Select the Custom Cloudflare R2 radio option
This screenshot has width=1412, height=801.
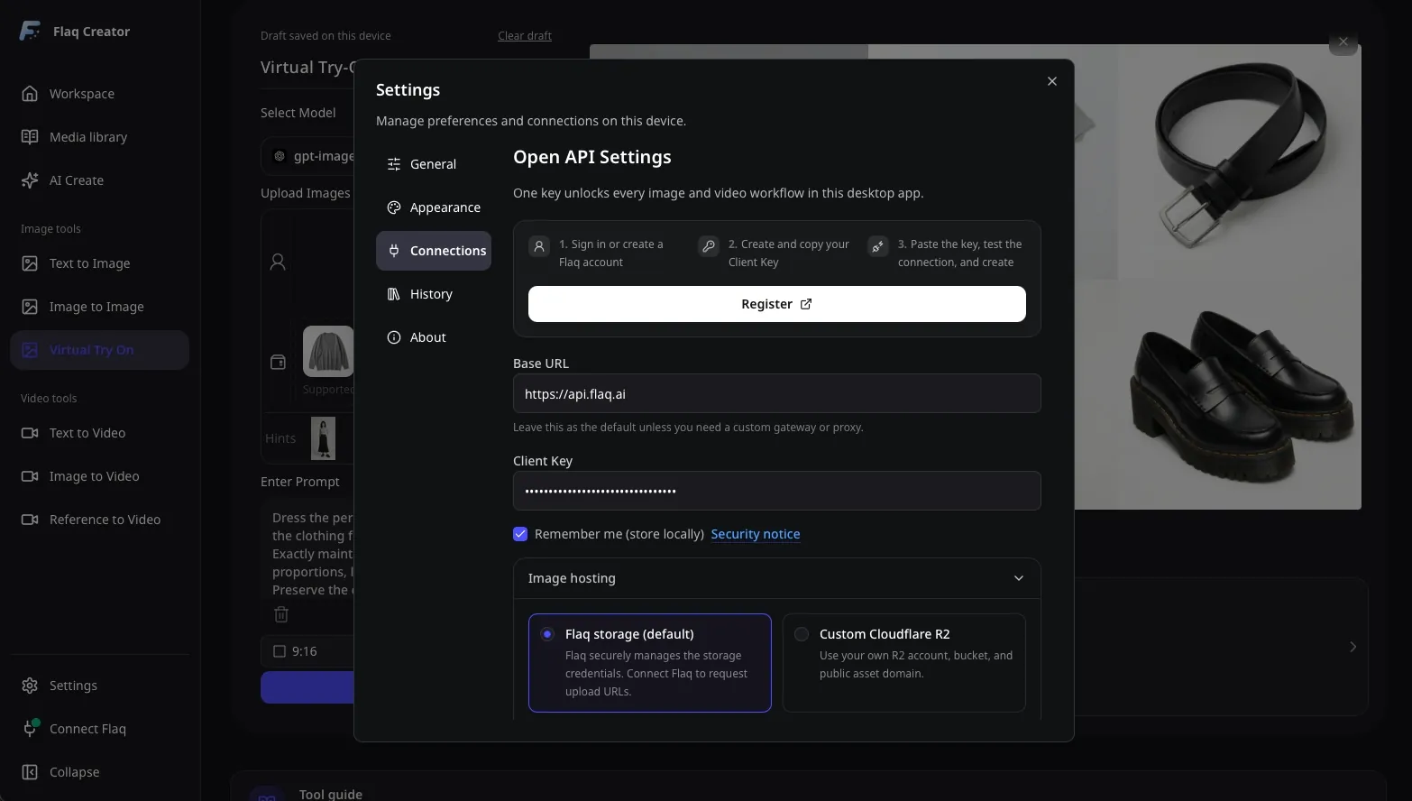[802, 634]
